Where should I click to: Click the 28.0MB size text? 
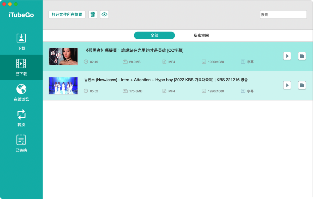click(135, 62)
